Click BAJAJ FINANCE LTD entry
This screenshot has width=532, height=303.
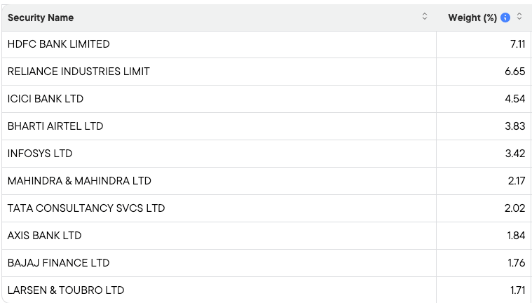(x=58, y=263)
